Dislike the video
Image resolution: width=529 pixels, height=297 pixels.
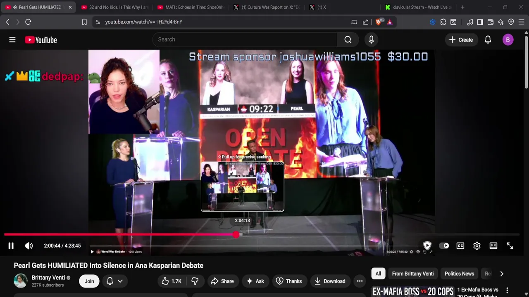[195, 281]
